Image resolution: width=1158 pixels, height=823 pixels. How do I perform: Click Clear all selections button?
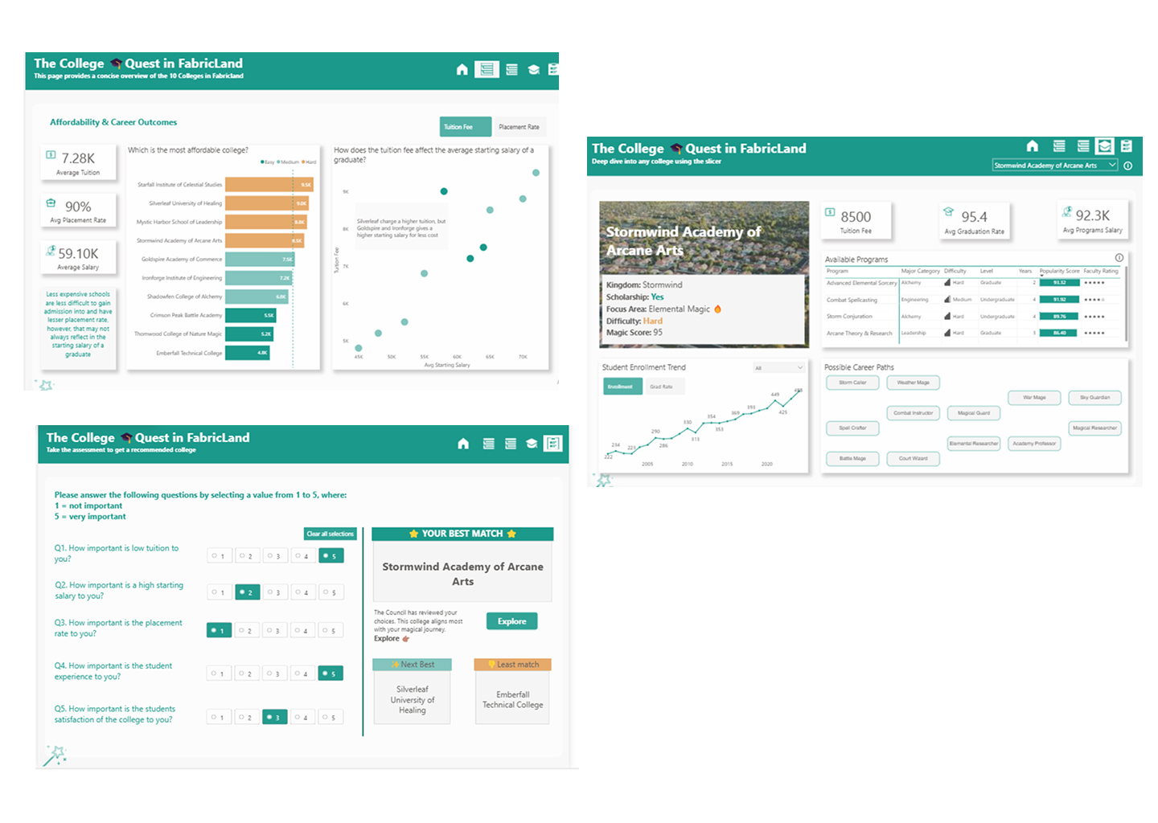[330, 534]
